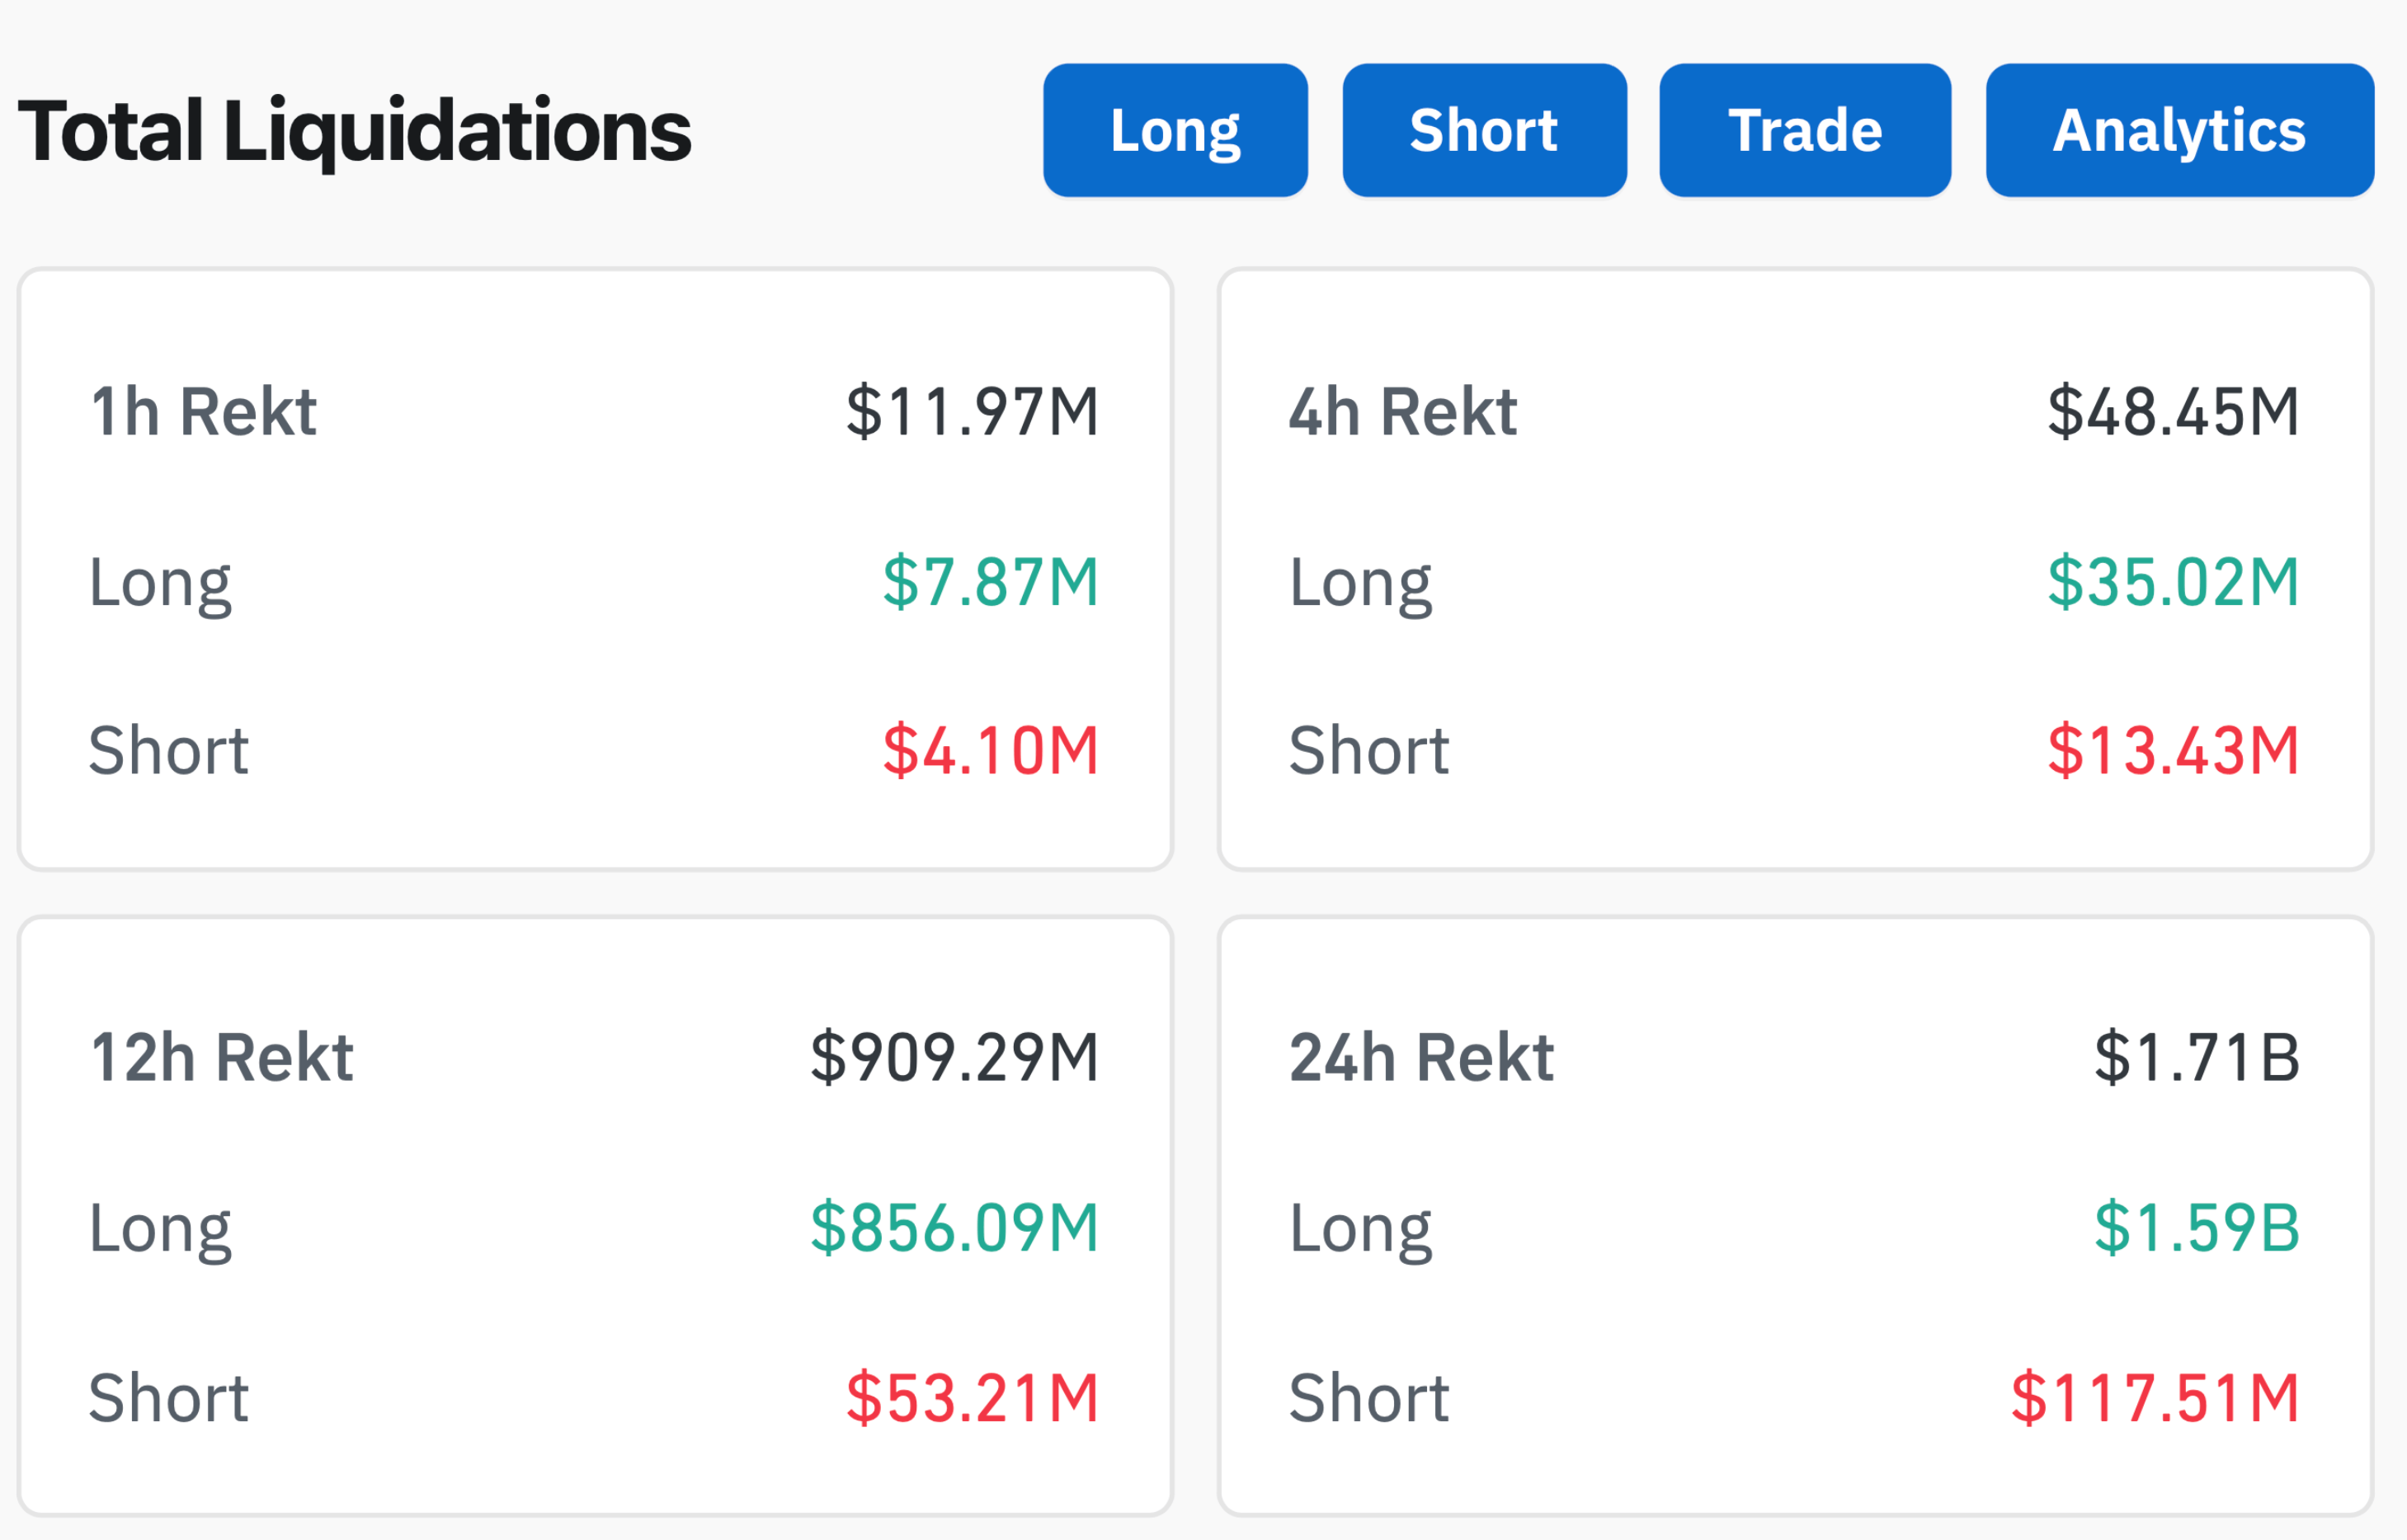The width and height of the screenshot is (2407, 1540).
Task: Click the red $13.43M short value
Action: coord(2172,750)
